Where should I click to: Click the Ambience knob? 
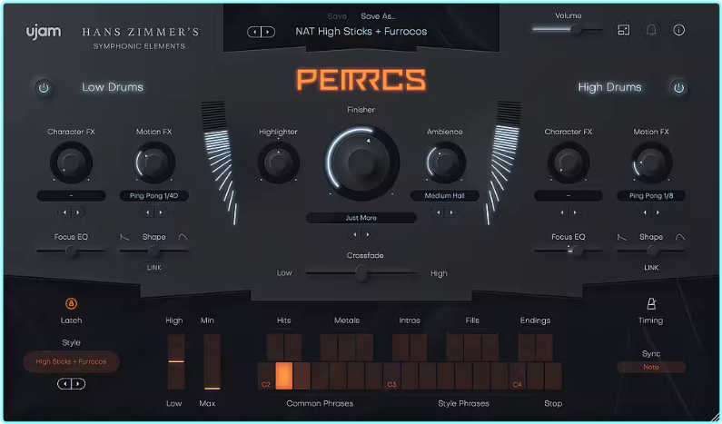pos(445,163)
